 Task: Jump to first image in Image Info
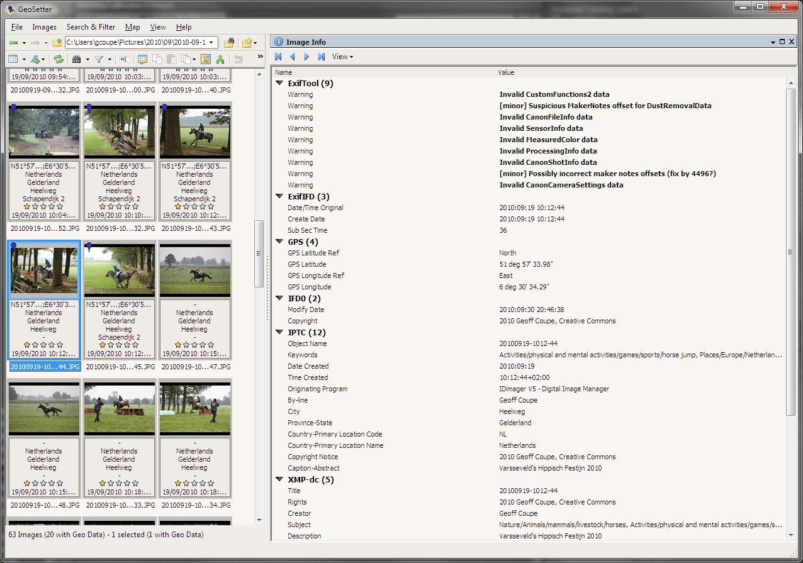click(x=279, y=57)
